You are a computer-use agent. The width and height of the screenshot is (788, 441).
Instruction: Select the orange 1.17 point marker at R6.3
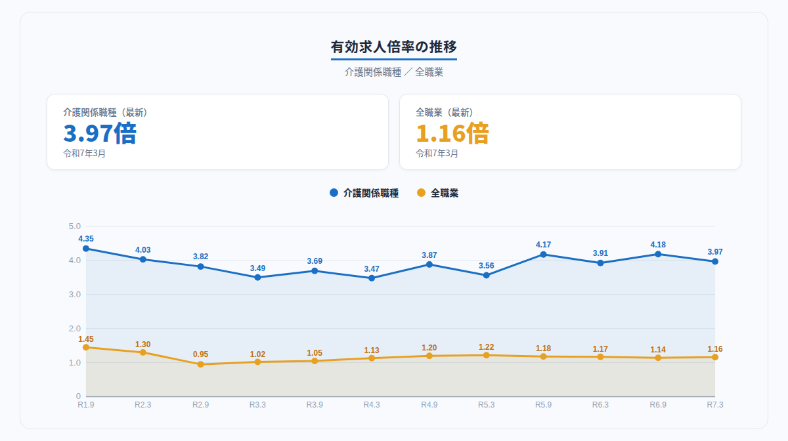point(601,357)
